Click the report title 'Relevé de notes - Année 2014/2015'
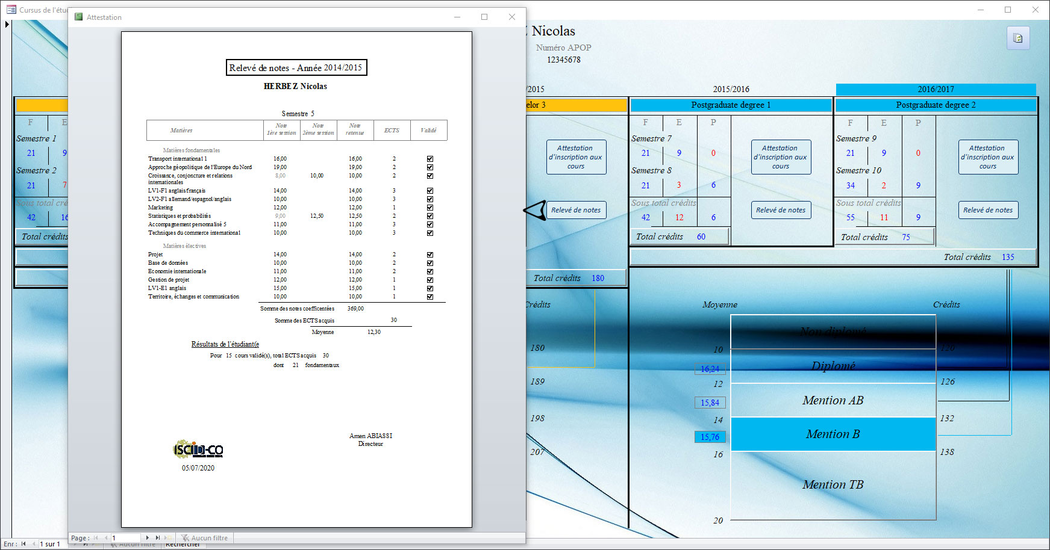Viewport: 1050px width, 550px height. (296, 67)
